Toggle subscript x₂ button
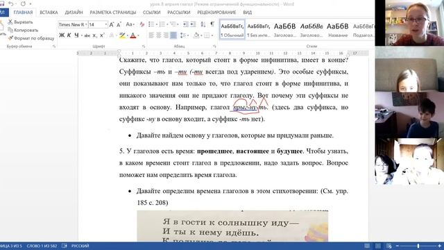Screen dimensions: 444x250 [x=94, y=35]
